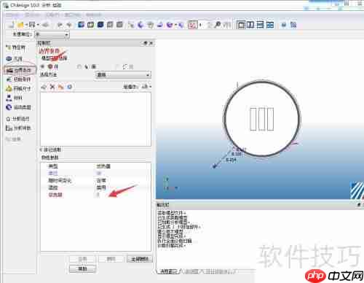Click the middle rectangle inside the circle model
364x283 pixels.
tap(261, 119)
